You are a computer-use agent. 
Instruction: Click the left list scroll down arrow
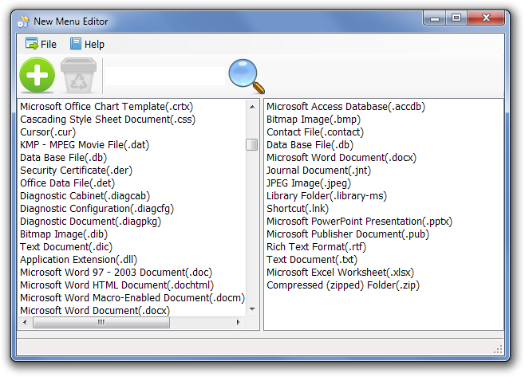[252, 309]
